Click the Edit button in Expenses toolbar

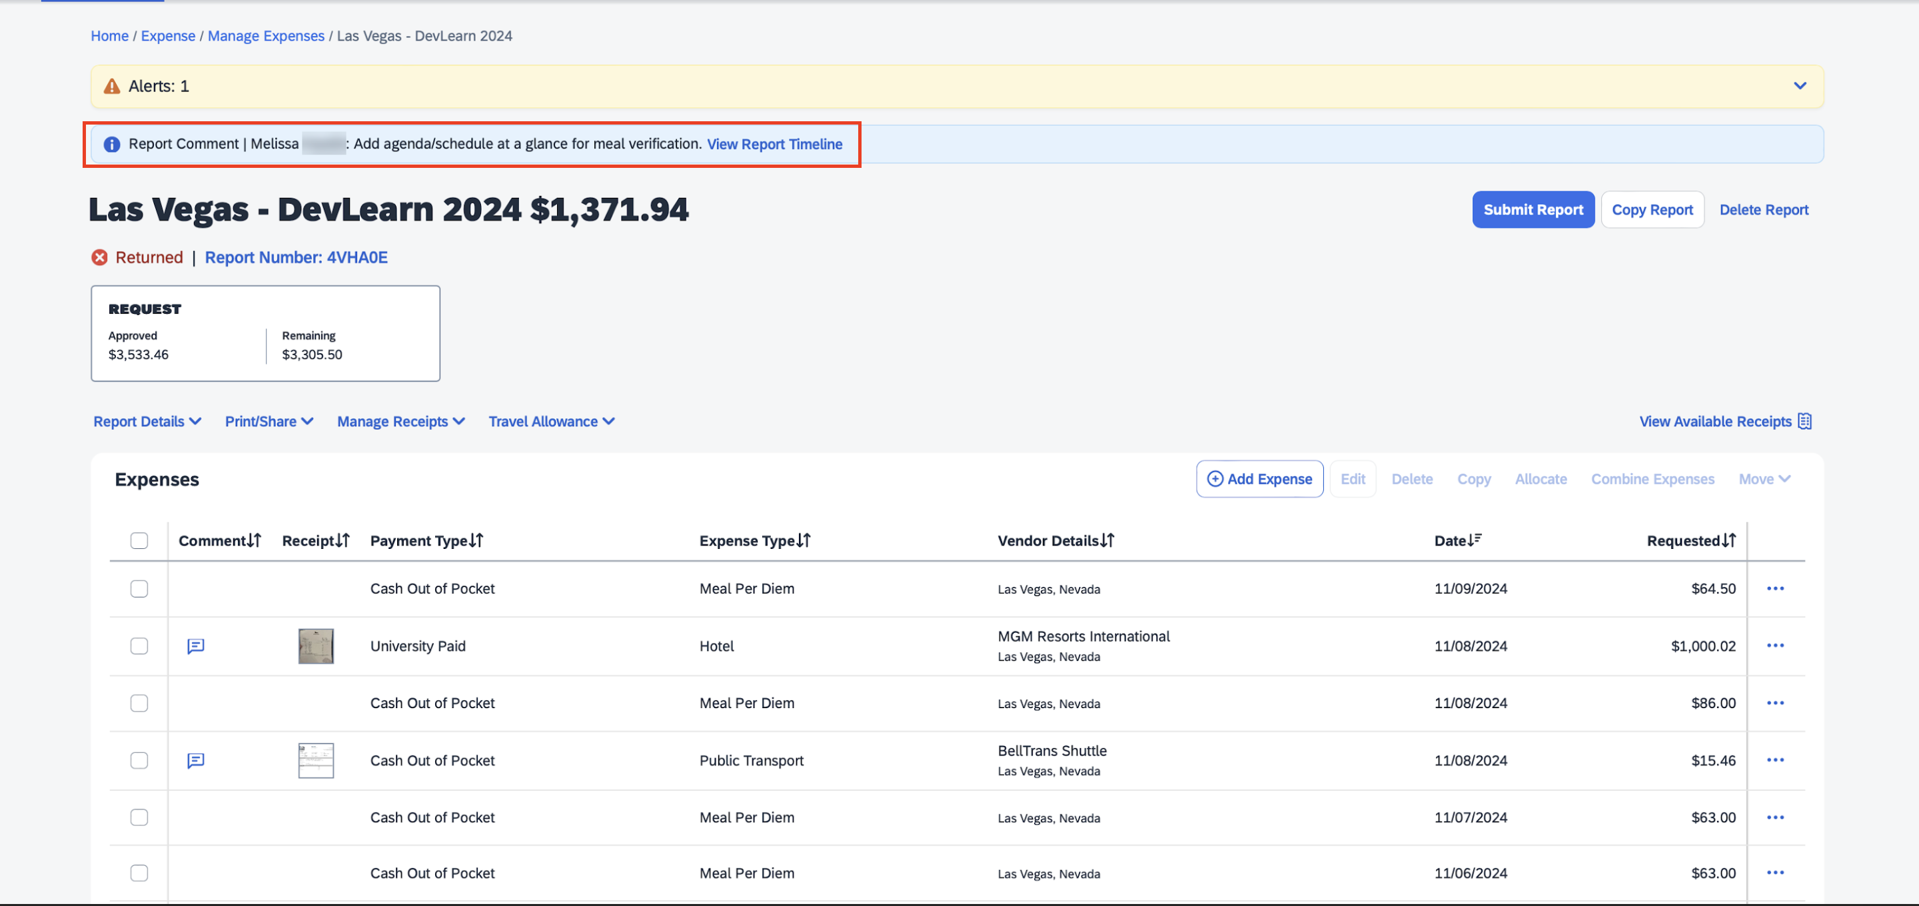[1352, 479]
